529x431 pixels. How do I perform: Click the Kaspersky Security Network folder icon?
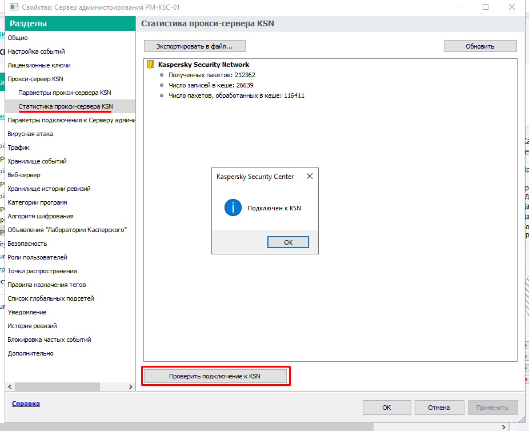tap(150, 64)
